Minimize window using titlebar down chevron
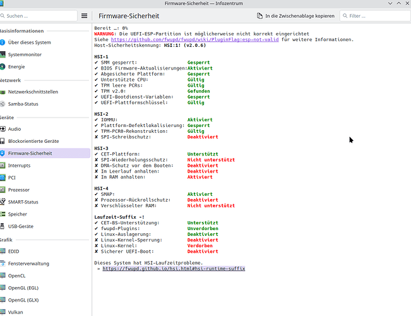This screenshot has width=411, height=316. tap(390, 3)
